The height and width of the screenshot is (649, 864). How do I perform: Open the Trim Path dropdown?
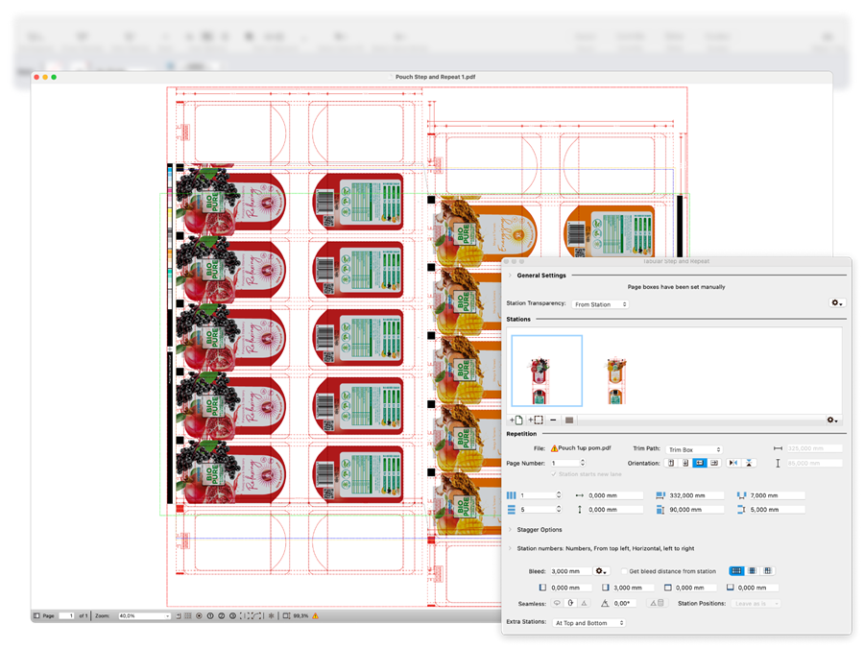pyautogui.click(x=694, y=449)
